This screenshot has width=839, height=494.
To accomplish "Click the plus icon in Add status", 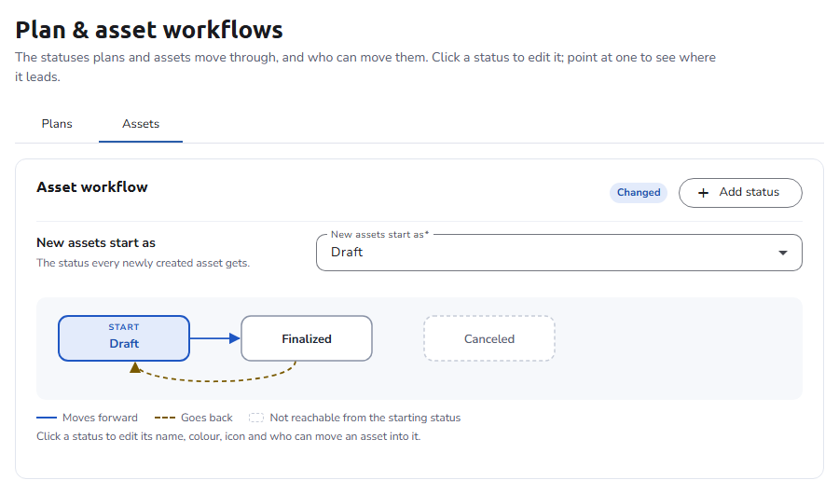I will [703, 193].
